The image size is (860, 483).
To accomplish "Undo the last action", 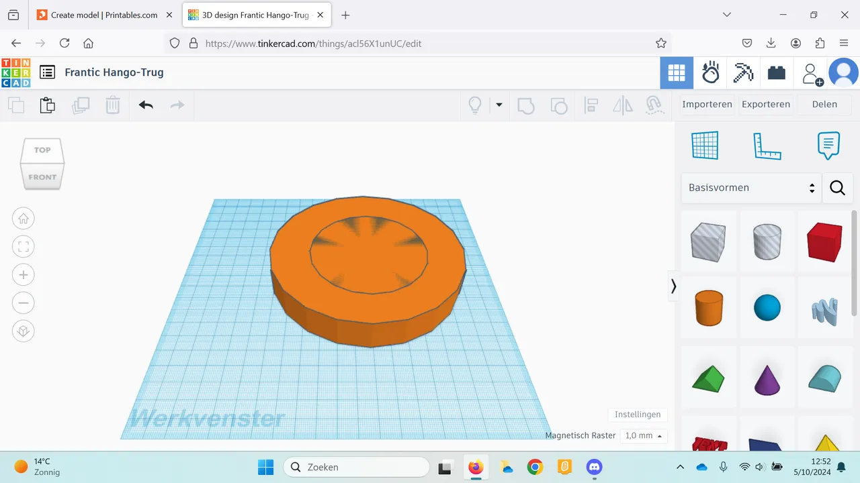I will tap(146, 105).
